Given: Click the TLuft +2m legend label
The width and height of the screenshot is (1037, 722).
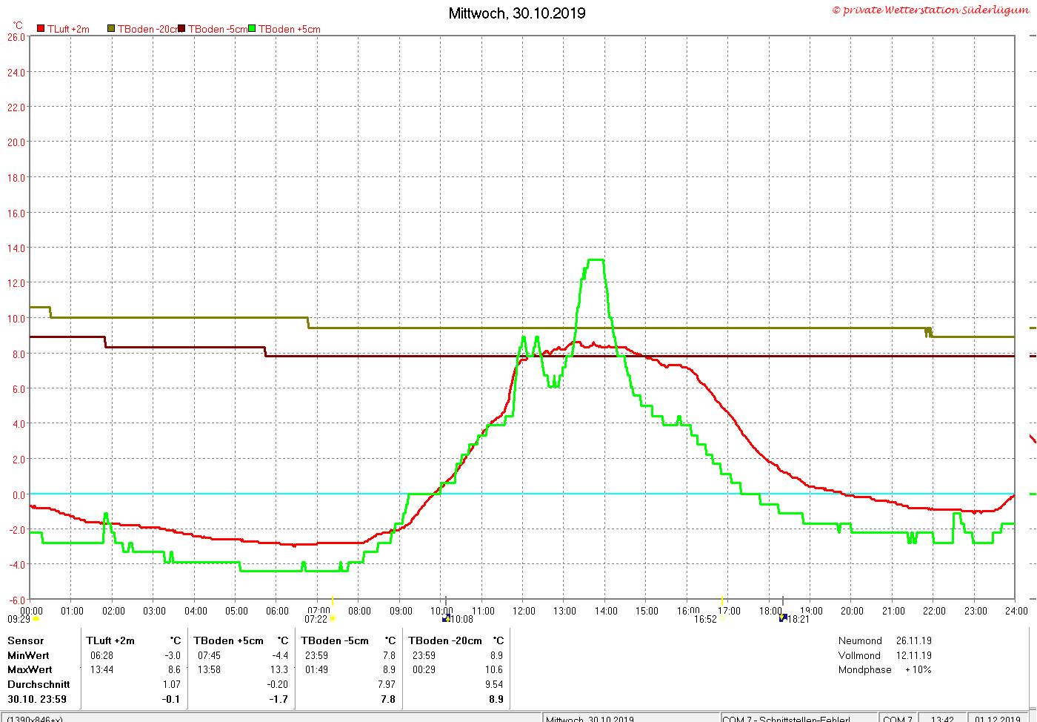Looking at the screenshot, I should 68,29.
